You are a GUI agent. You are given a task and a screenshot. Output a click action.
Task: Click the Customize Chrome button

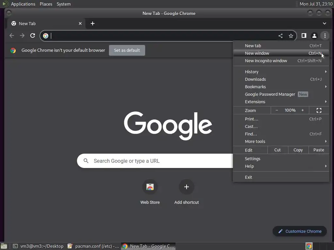299,231
